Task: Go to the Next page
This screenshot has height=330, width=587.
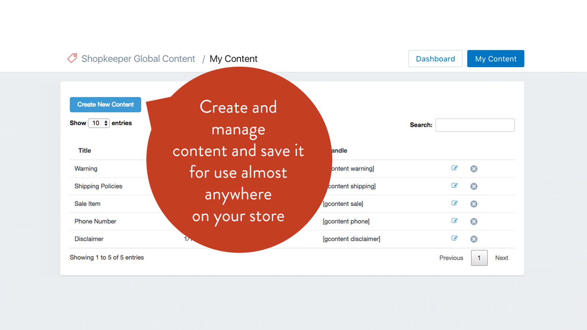Action: click(x=501, y=258)
